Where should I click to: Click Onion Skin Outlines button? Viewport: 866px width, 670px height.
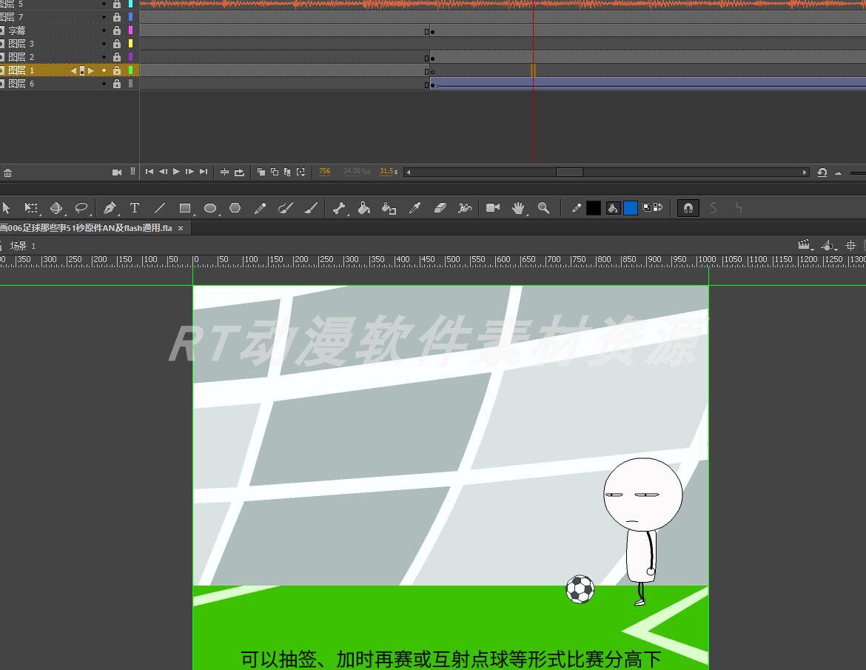pyautogui.click(x=275, y=172)
